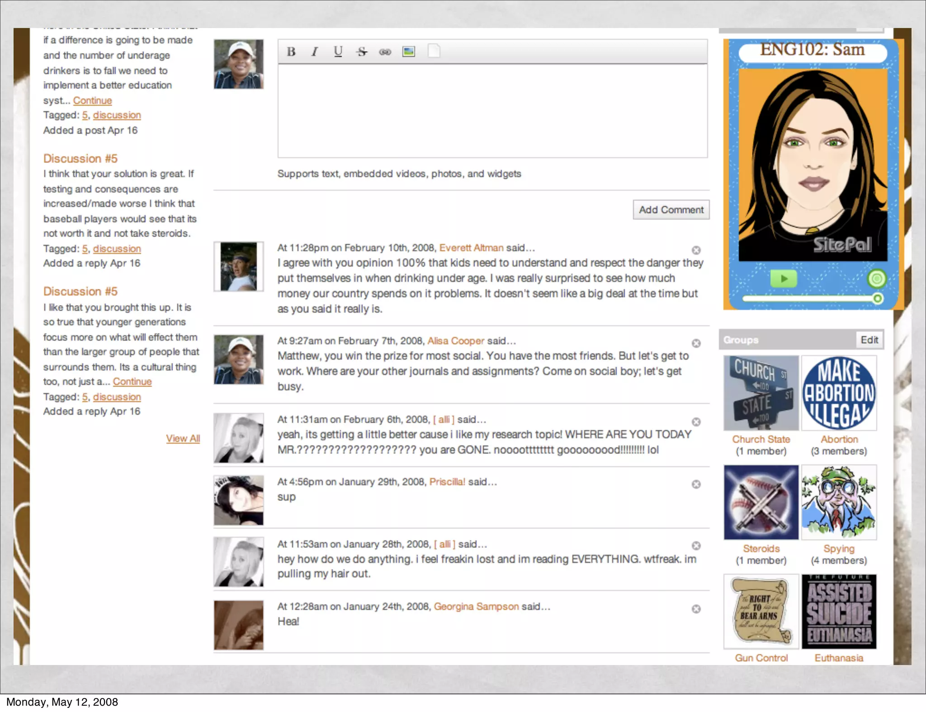Image resolution: width=926 pixels, height=712 pixels.
Task: Edit the Groups section
Action: (869, 340)
